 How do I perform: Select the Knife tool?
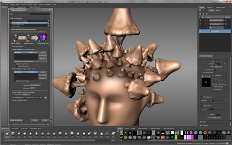(78, 134)
